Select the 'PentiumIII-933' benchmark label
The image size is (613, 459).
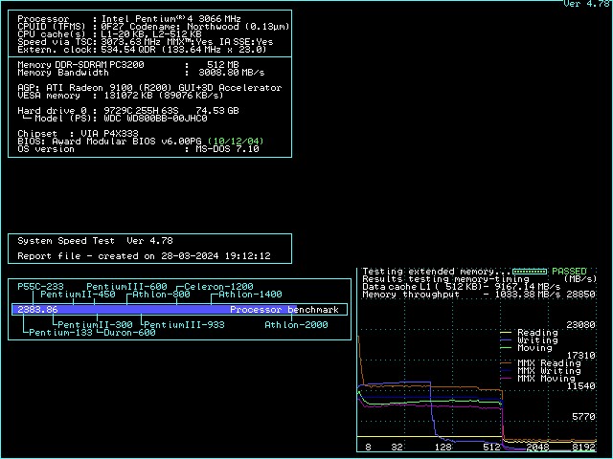[x=184, y=325]
